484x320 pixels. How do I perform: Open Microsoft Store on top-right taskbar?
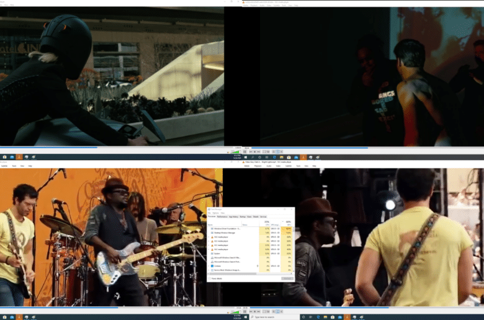click(x=289, y=158)
